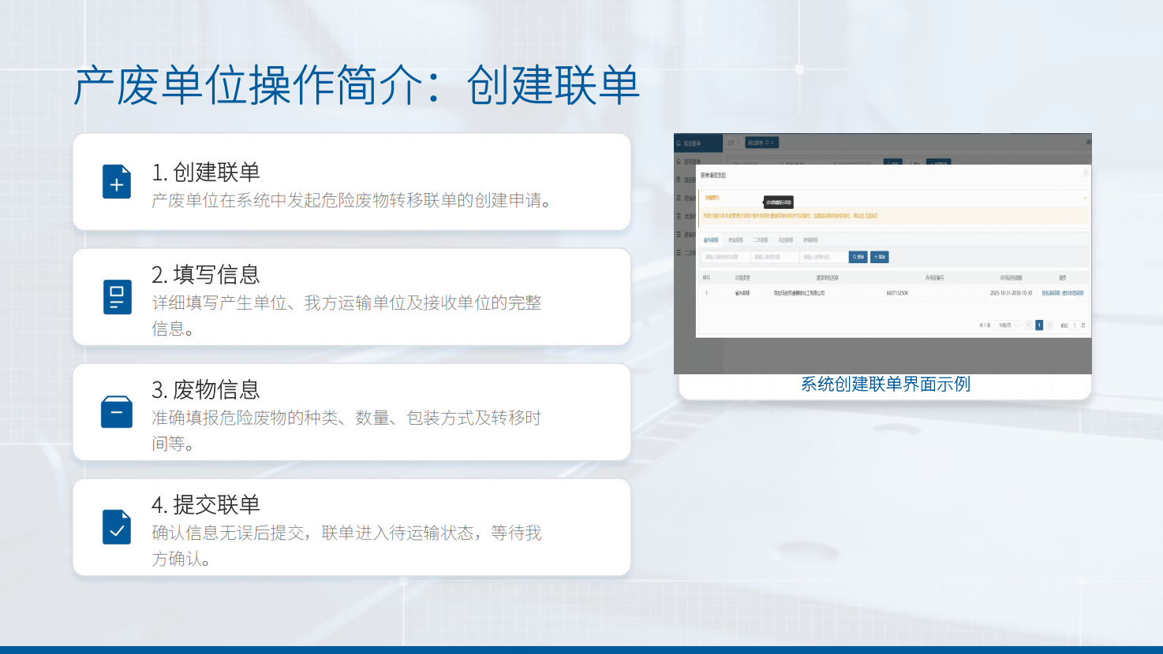Close the dialog with the circled X icon
Image resolution: width=1163 pixels, height=654 pixels.
(1085, 173)
